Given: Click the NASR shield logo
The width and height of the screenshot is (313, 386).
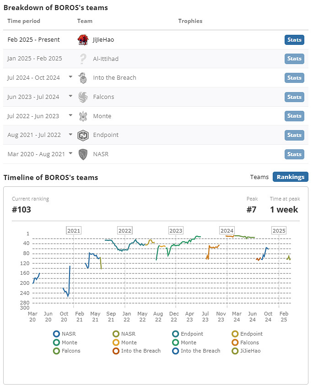Looking at the screenshot, I should pos(82,154).
